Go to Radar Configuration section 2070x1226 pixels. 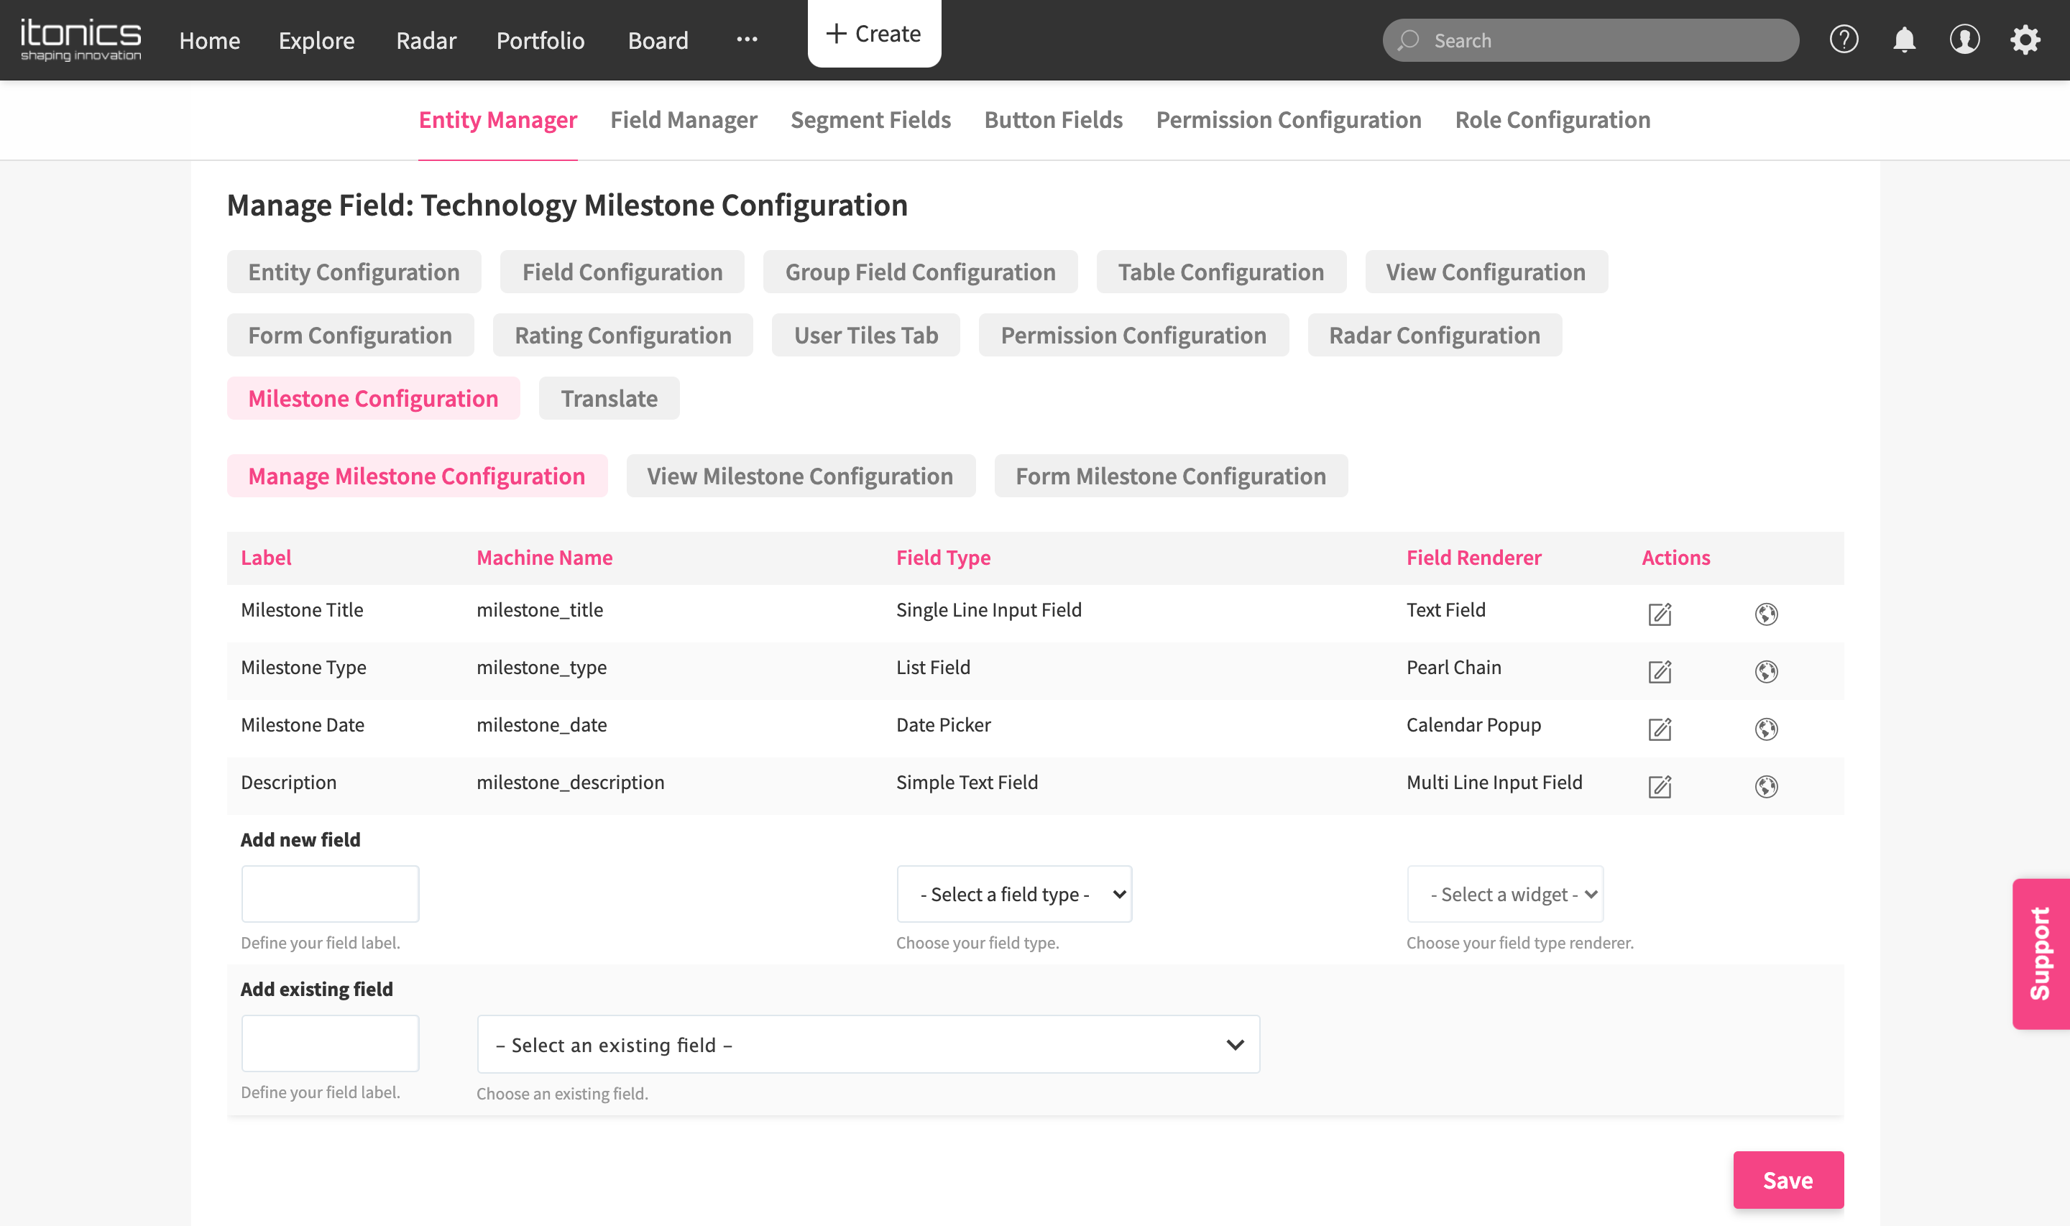(1434, 336)
